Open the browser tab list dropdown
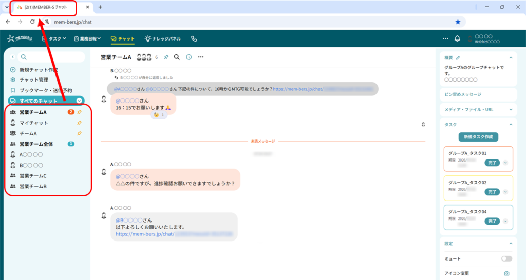Viewport: 526px width, 280px height. click(6, 7)
